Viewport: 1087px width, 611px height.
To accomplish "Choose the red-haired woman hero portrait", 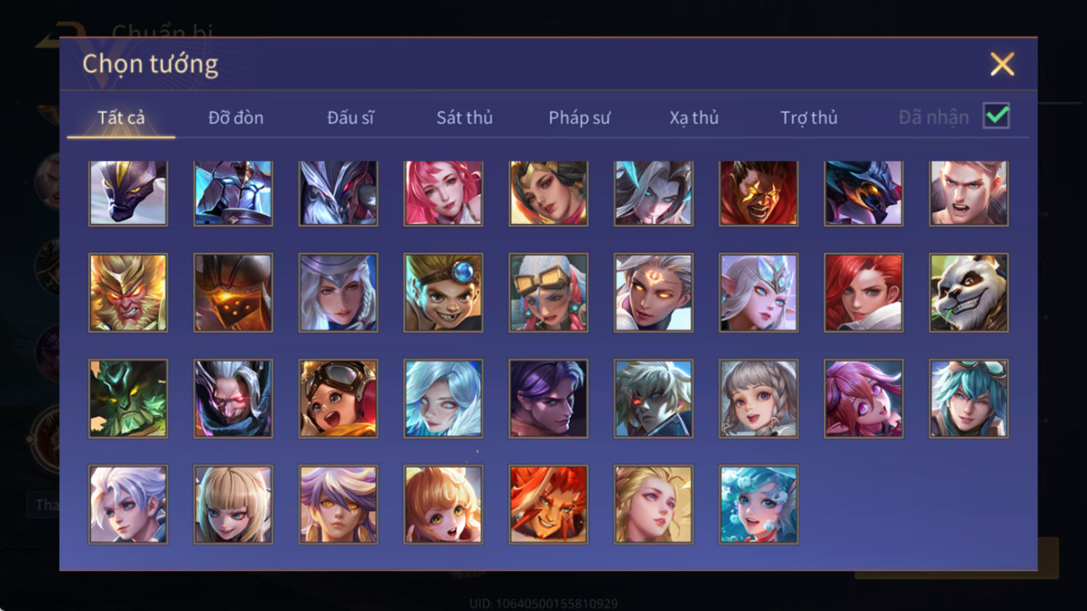I will pyautogui.click(x=863, y=292).
